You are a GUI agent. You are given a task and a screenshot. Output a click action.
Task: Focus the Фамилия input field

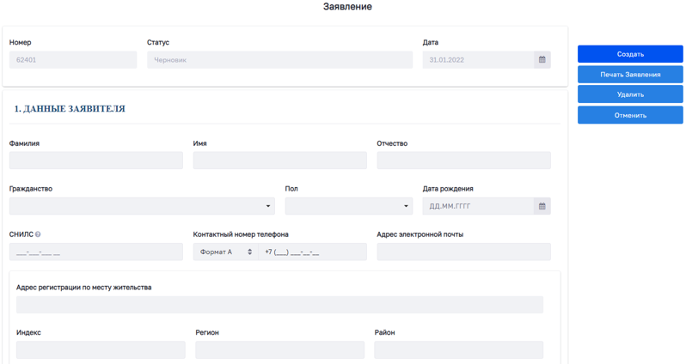pyautogui.click(x=96, y=161)
